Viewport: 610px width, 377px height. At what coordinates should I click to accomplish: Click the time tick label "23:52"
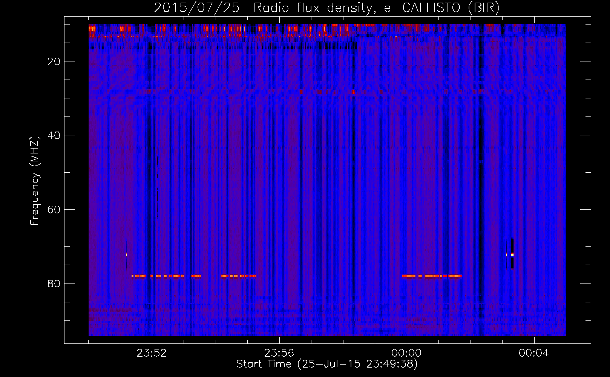(x=152, y=353)
